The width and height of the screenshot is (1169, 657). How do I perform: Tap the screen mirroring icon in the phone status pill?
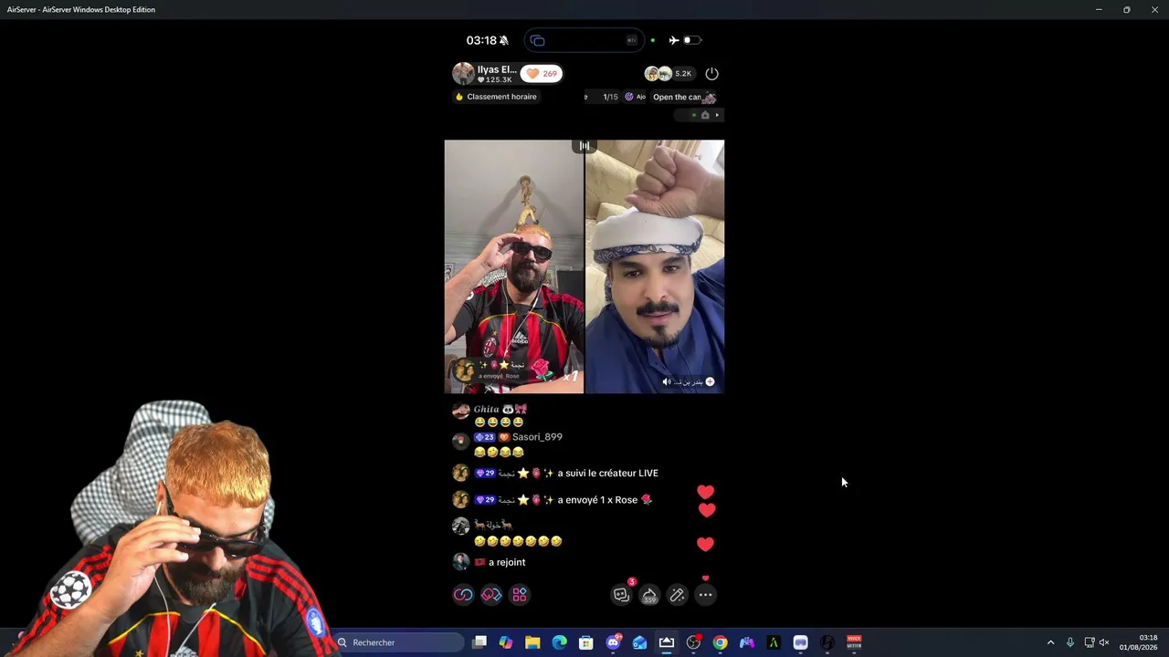coord(537,40)
